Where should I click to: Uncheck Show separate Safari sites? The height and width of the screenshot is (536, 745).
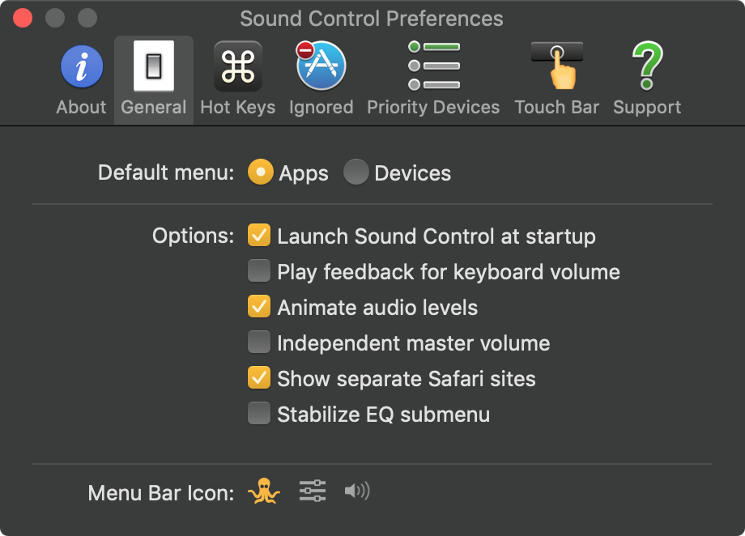click(x=259, y=378)
